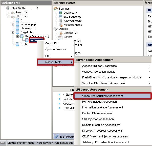Select choose.php in the Site Tree

tap(28, 28)
